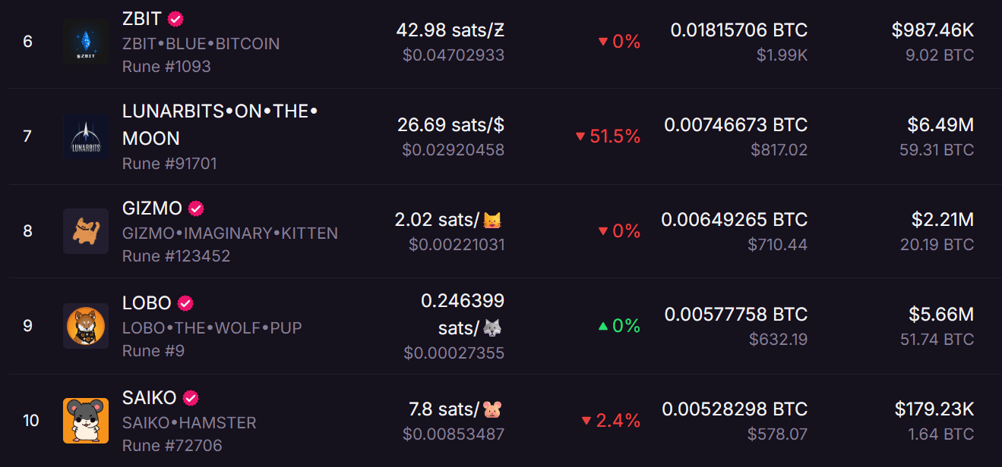Open the ZBIT token name link
The image size is (1002, 467).
(142, 19)
